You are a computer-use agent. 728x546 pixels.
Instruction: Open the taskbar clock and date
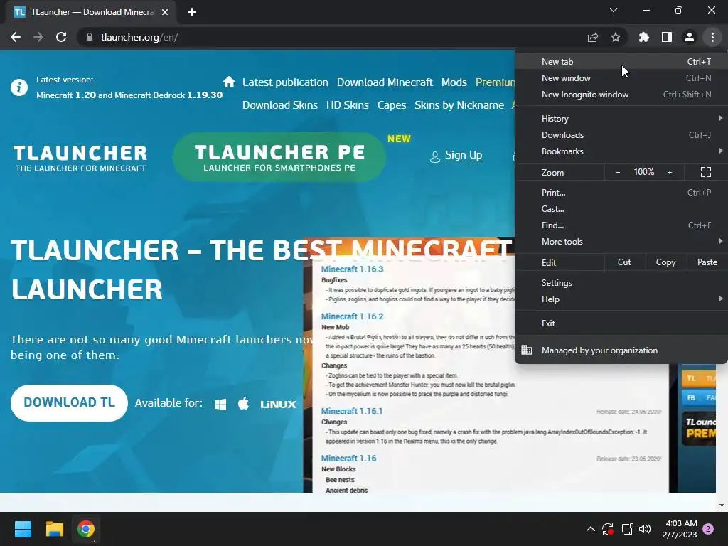coord(680,529)
